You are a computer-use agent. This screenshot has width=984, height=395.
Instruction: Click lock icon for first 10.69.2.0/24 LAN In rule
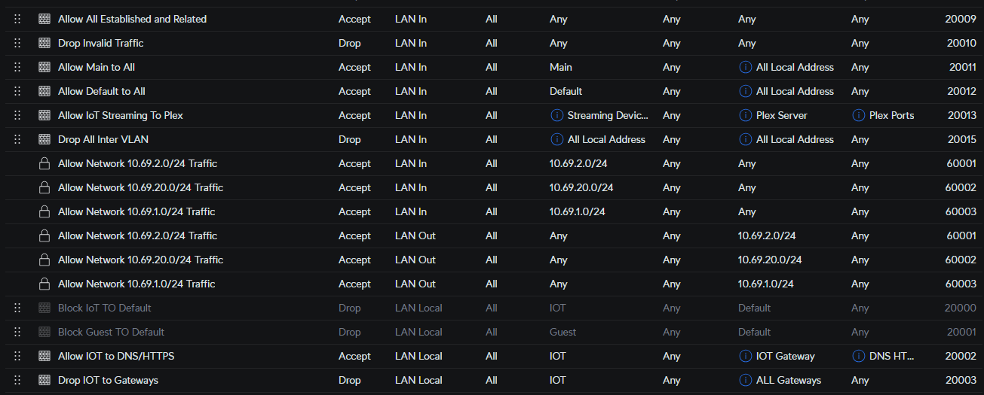pyautogui.click(x=44, y=163)
